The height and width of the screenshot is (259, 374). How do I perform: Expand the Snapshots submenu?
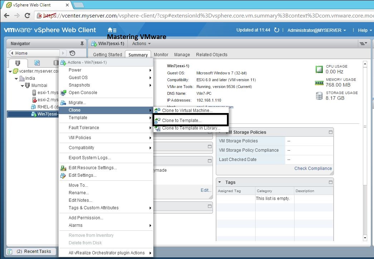point(106,85)
